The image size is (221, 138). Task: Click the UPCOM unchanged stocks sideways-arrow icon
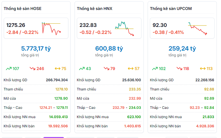point(203,69)
